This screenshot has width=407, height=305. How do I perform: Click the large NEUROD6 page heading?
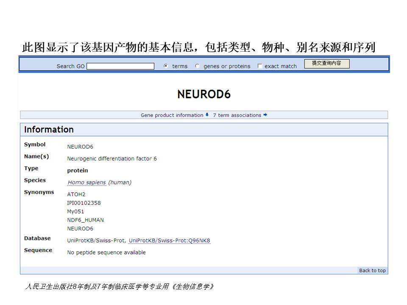[x=204, y=94]
